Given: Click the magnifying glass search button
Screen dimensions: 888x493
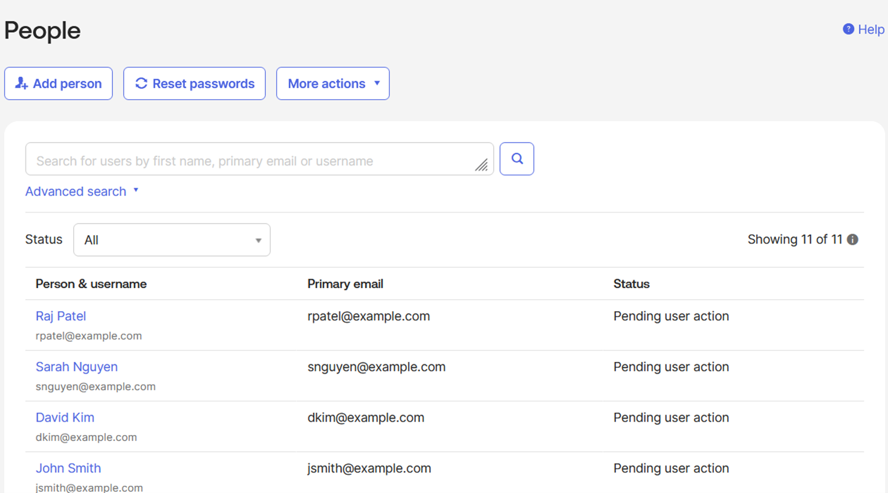Looking at the screenshot, I should click(x=516, y=159).
